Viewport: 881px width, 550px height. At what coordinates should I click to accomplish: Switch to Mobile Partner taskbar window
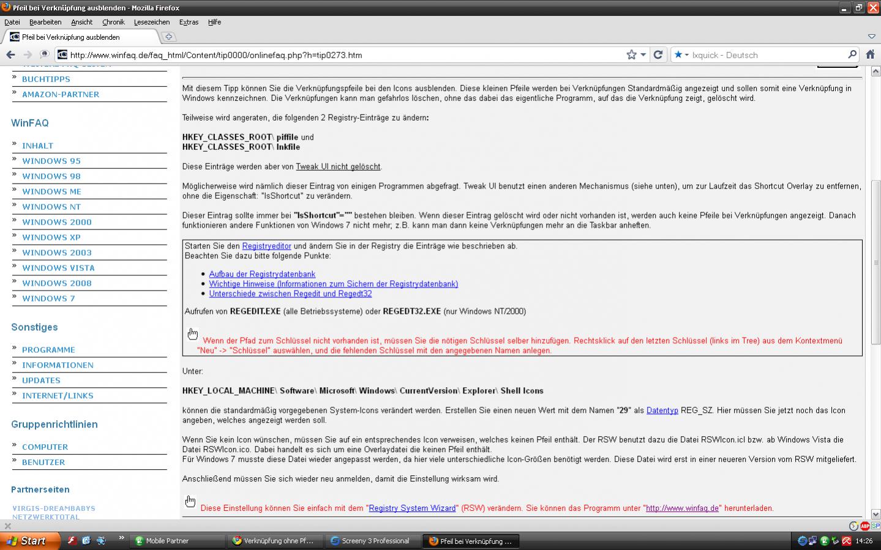178,541
